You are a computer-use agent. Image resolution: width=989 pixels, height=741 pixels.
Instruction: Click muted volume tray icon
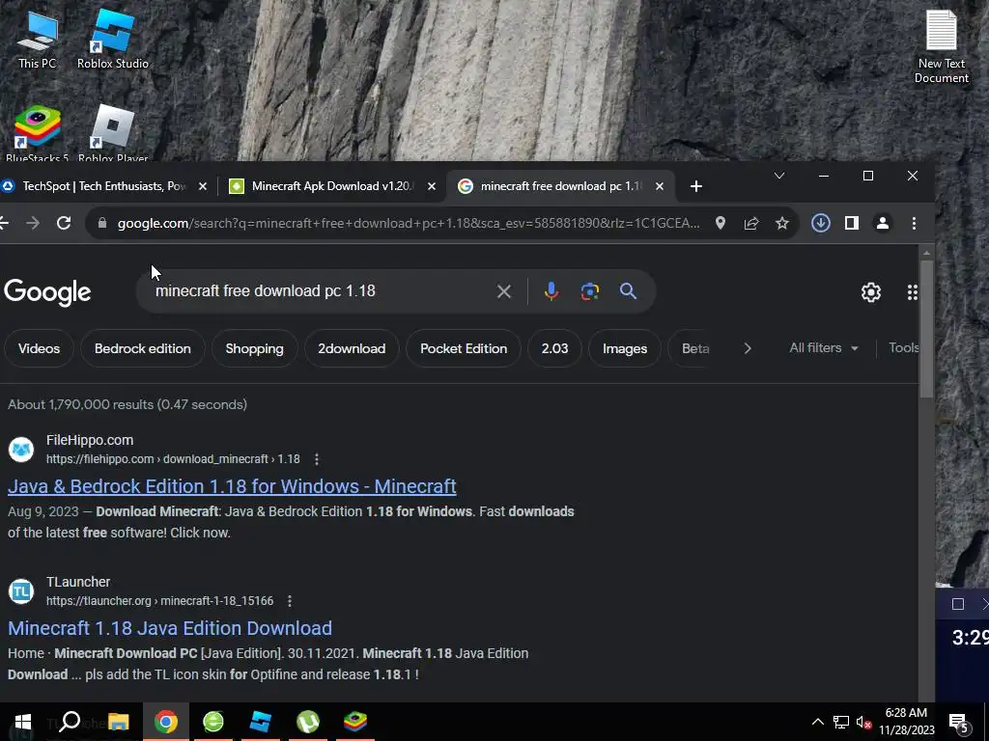863,723
